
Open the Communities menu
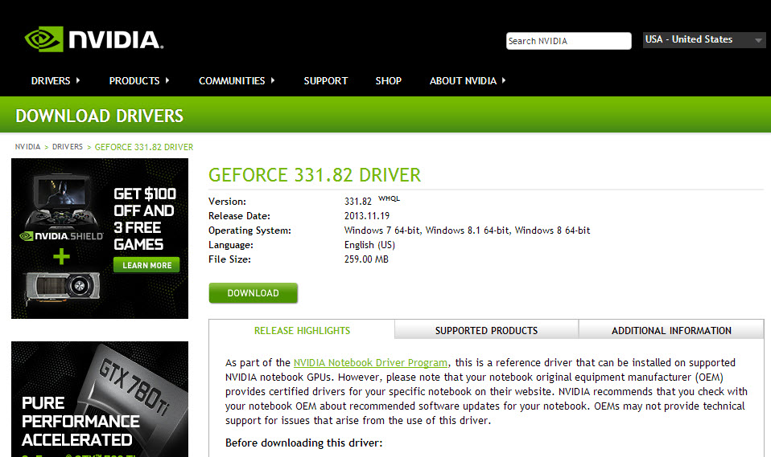click(237, 81)
